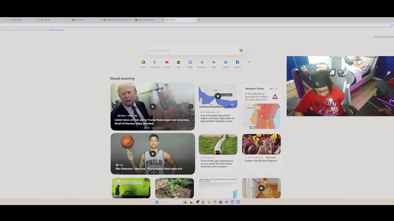Viewport: 394px width, 221px height.
Task: Open the Windows Start menu
Action: pyautogui.click(x=157, y=202)
